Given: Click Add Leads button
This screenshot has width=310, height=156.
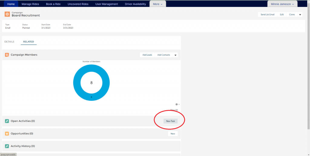Looking at the screenshot, I should point(147,55).
